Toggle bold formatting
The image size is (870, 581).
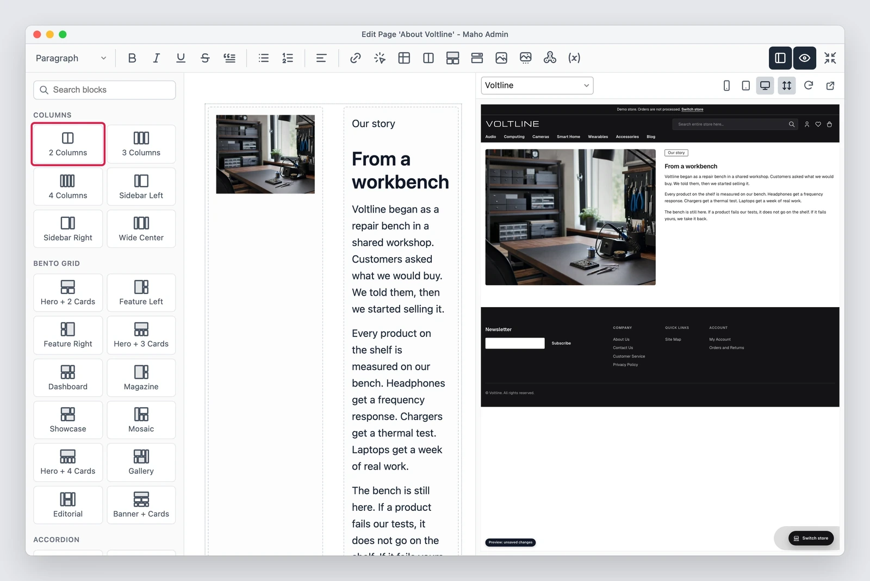coord(132,58)
